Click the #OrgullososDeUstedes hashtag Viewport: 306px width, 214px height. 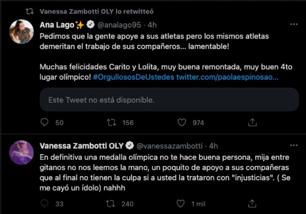point(134,77)
